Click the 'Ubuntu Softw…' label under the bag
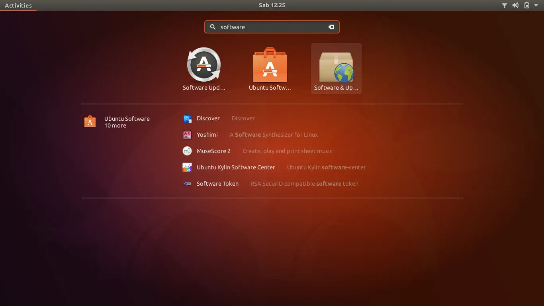This screenshot has height=306, width=544. pos(270,88)
